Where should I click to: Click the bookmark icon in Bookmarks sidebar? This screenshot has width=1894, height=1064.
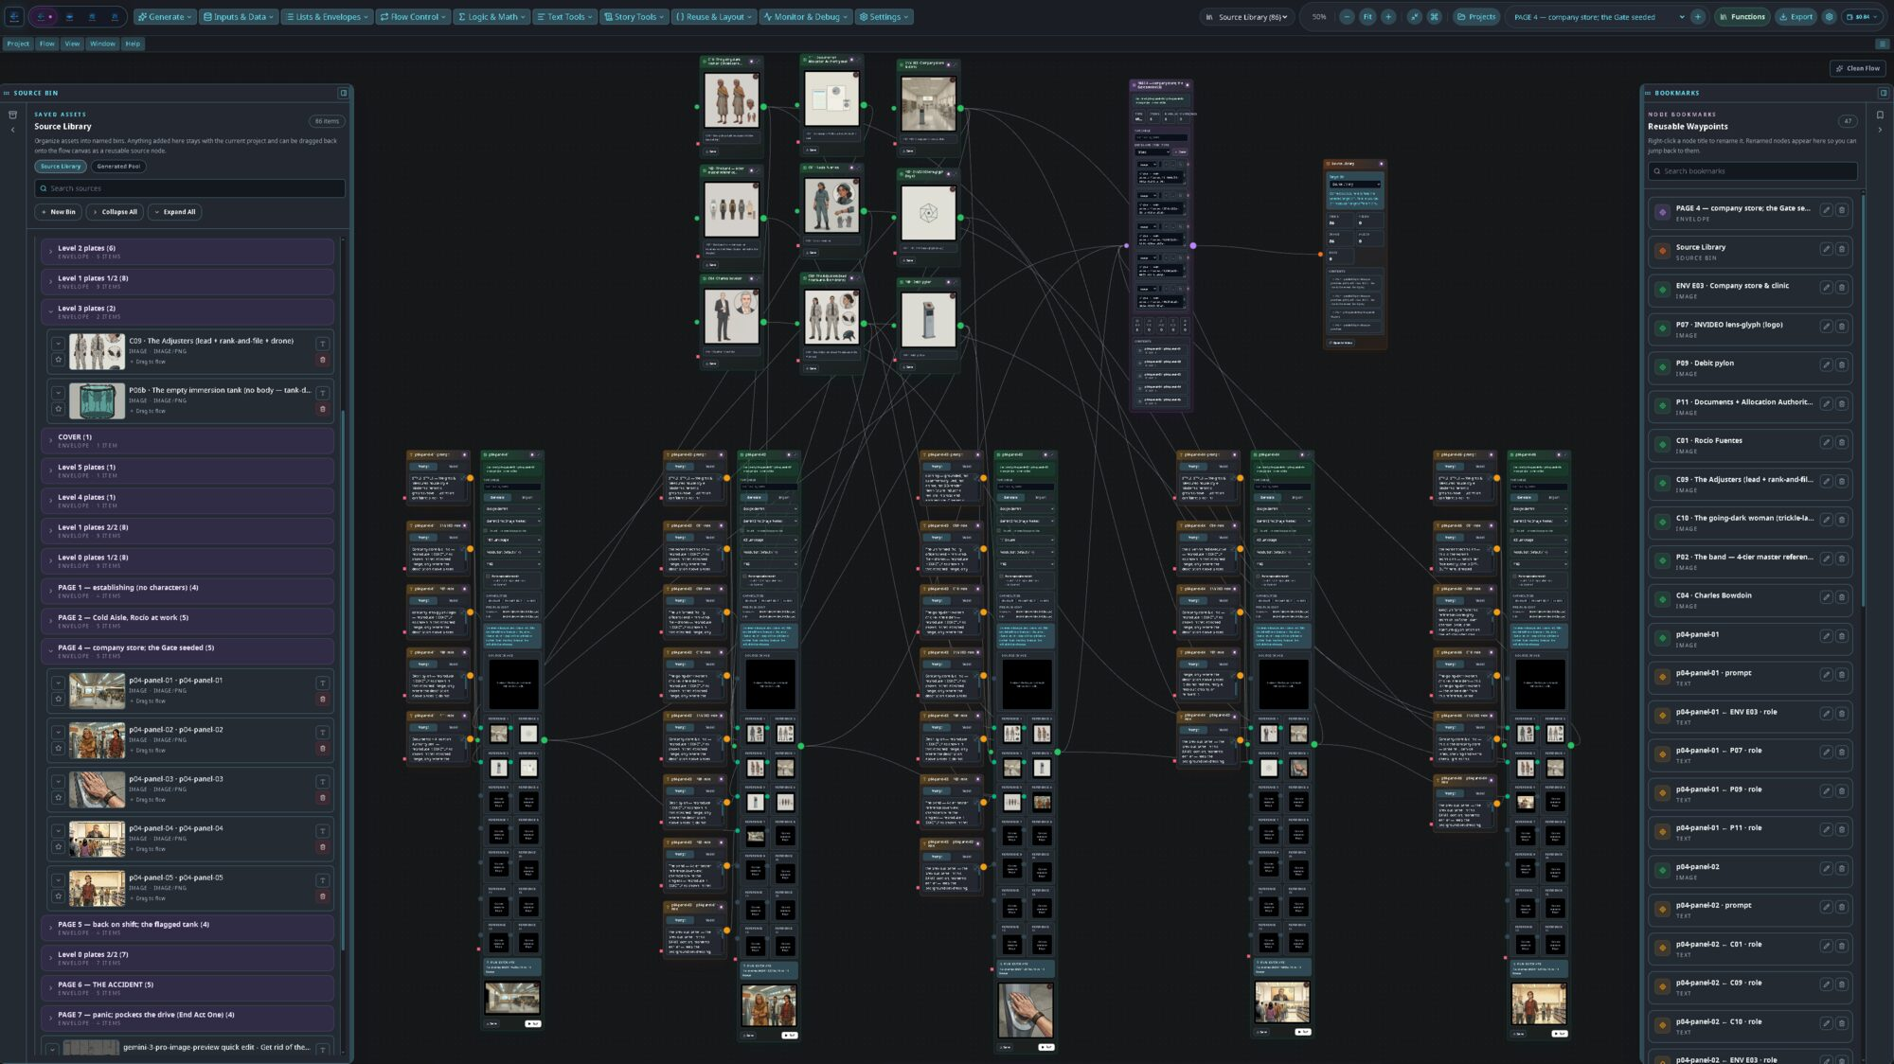[1880, 115]
